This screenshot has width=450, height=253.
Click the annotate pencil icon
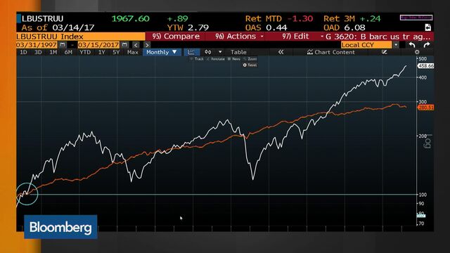tap(385, 52)
